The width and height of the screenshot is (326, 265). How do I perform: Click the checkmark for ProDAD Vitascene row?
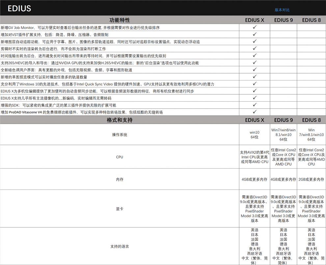255,112
